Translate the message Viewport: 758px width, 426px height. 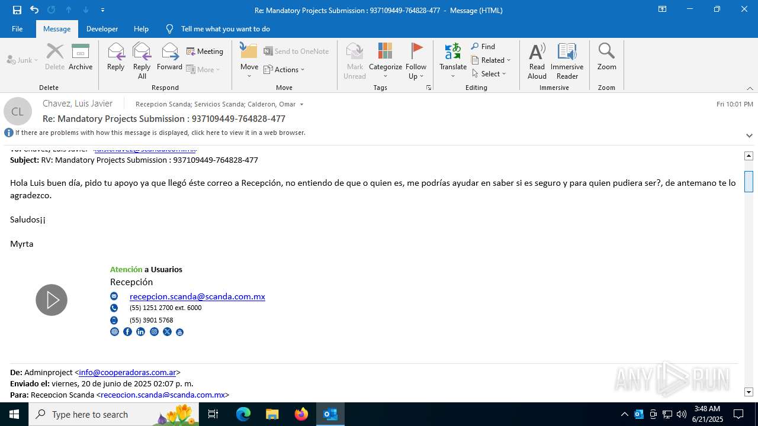point(453,61)
